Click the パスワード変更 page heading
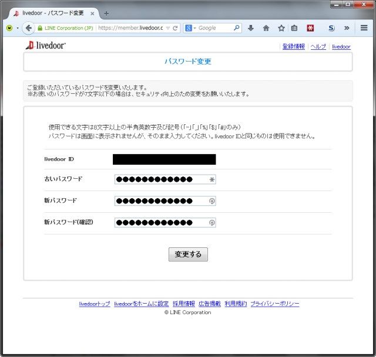Viewport: 376px width, 357px height. click(188, 62)
